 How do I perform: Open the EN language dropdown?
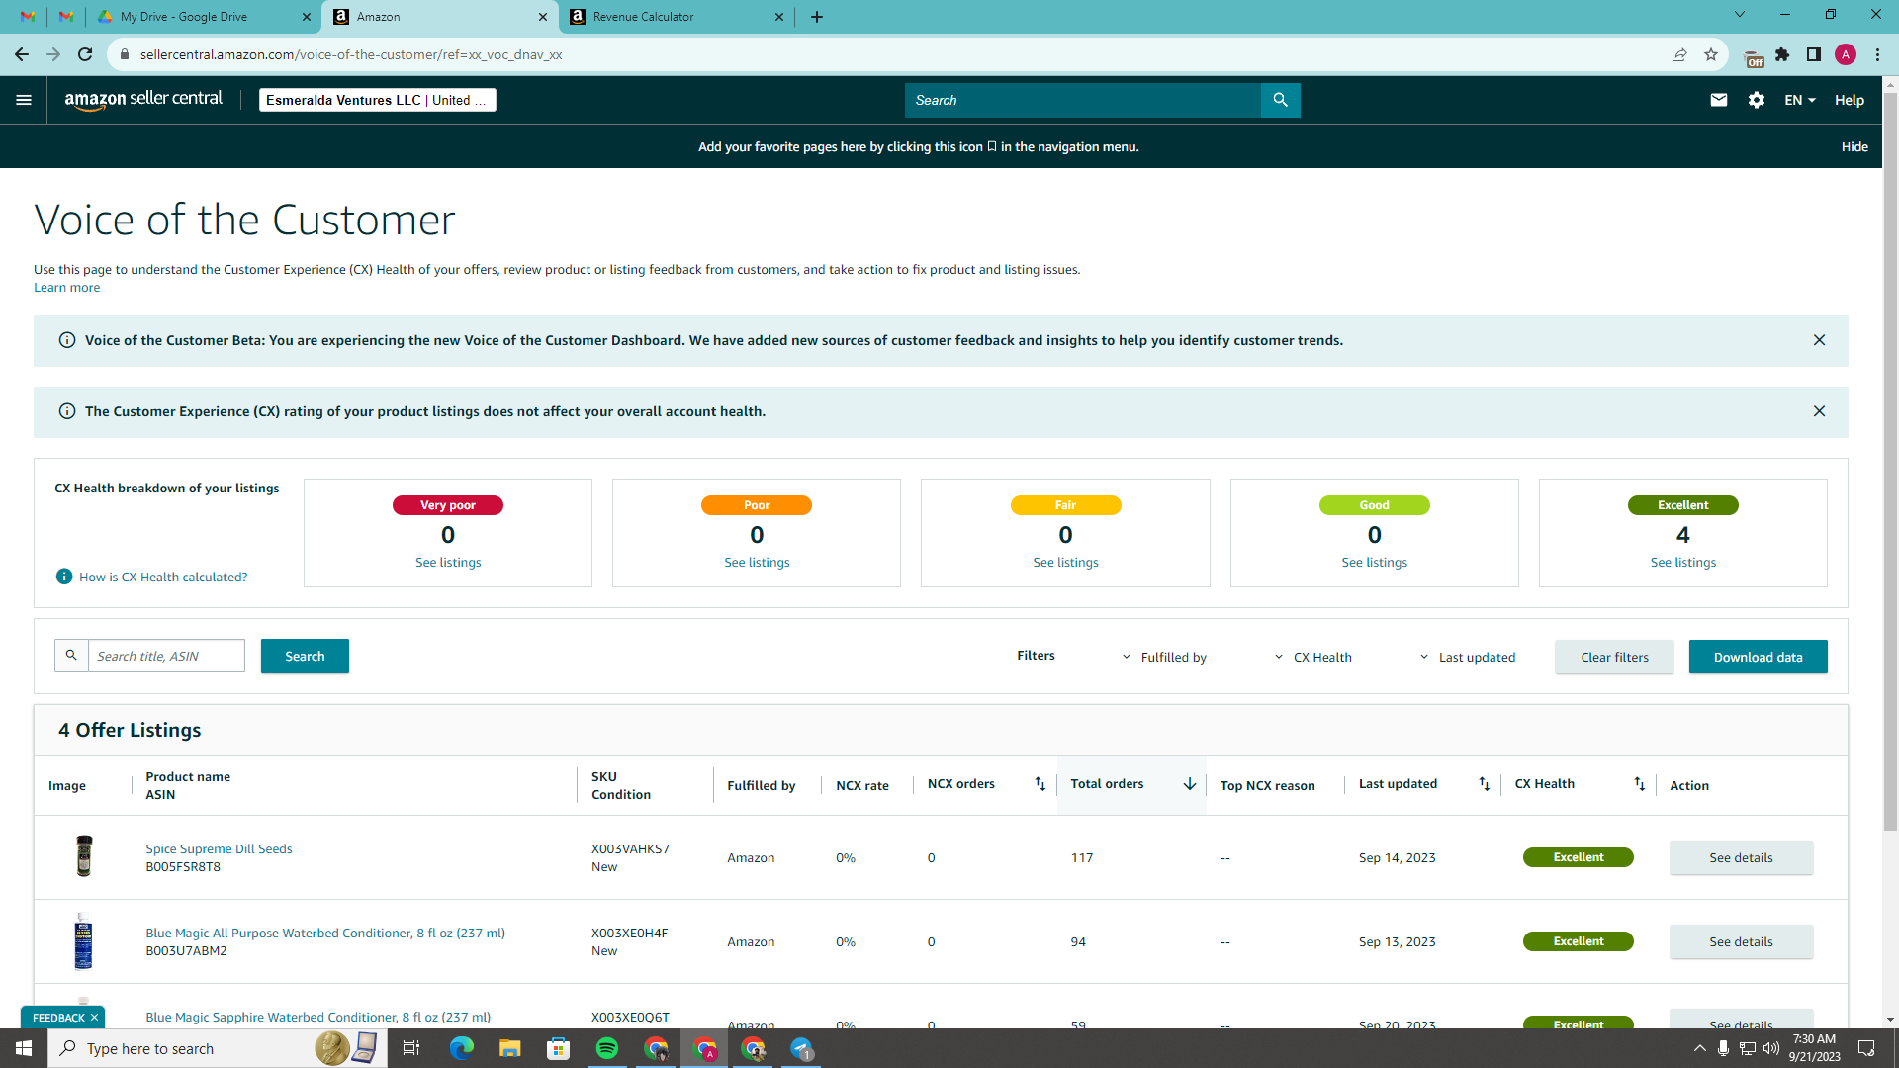tap(1800, 100)
